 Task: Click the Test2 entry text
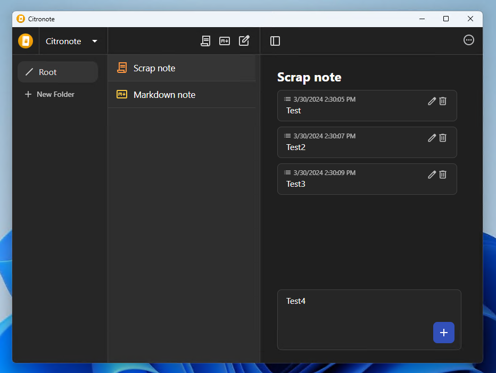[x=296, y=147]
